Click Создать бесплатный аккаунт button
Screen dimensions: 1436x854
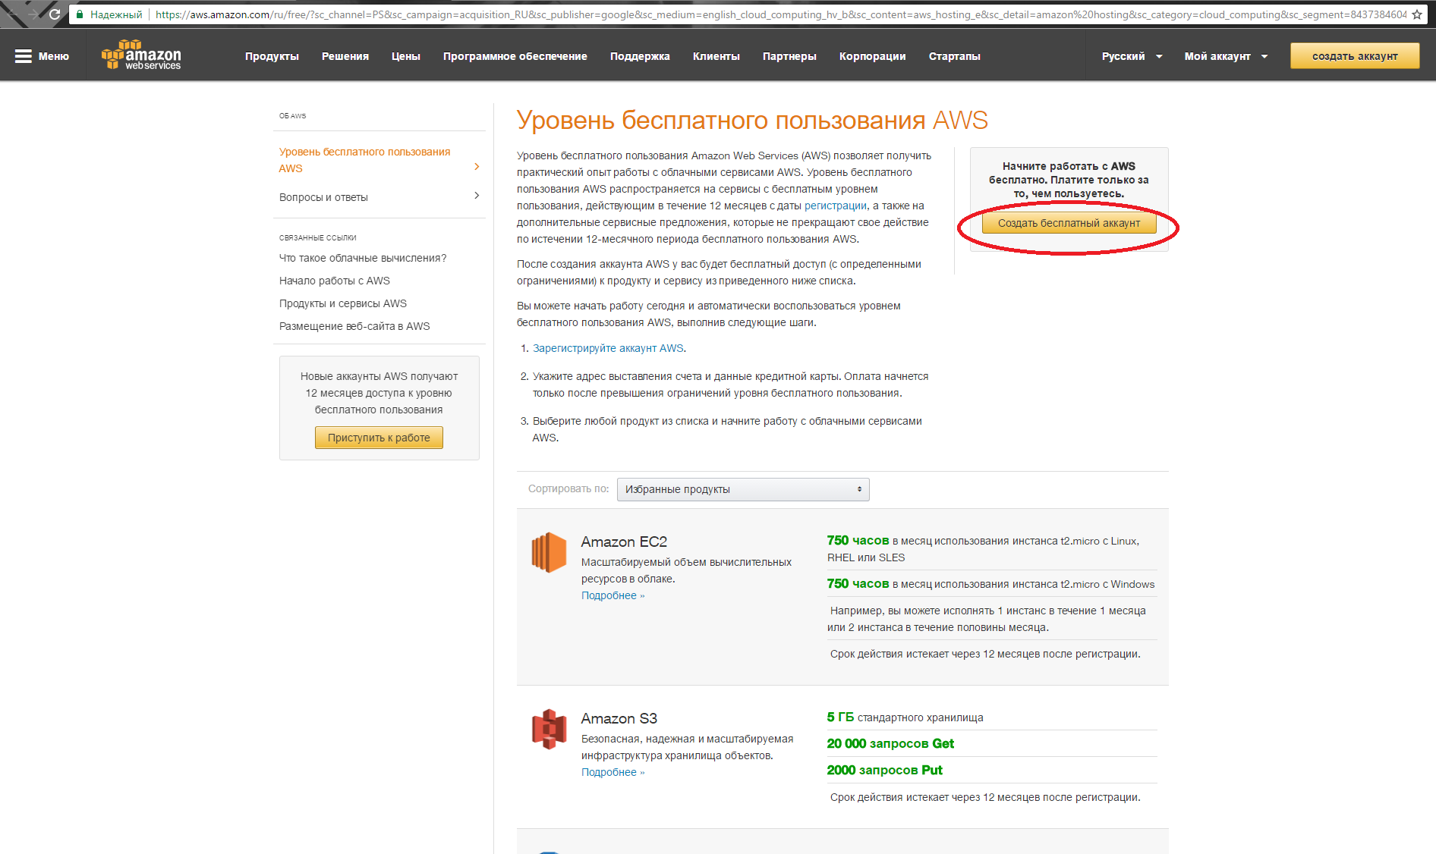1069,223
